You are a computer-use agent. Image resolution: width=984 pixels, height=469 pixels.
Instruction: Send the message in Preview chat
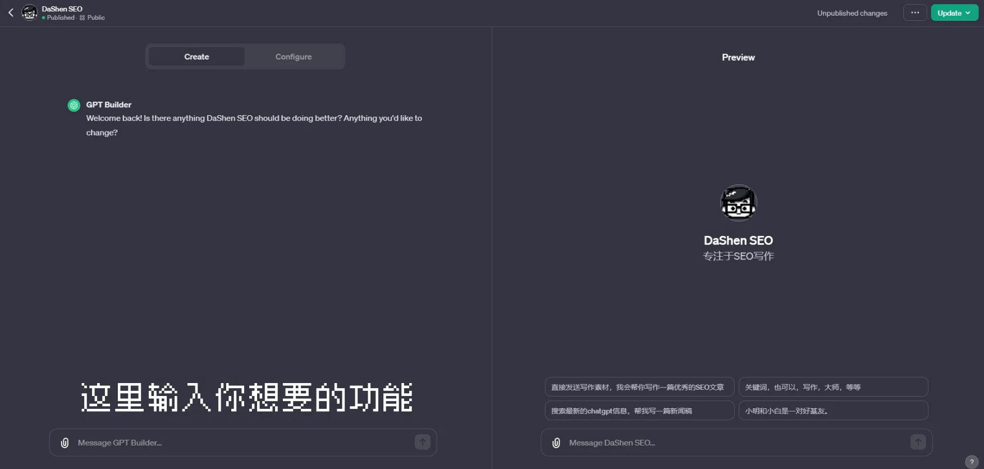point(918,442)
